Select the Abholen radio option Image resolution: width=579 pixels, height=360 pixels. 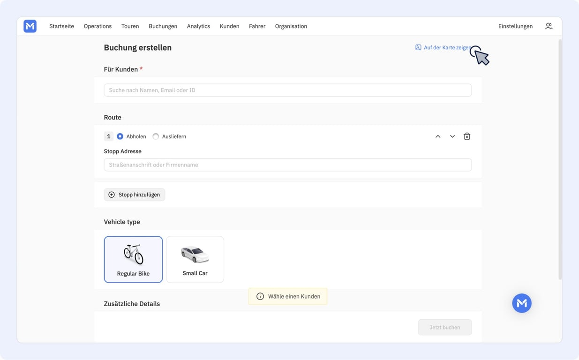coord(120,136)
